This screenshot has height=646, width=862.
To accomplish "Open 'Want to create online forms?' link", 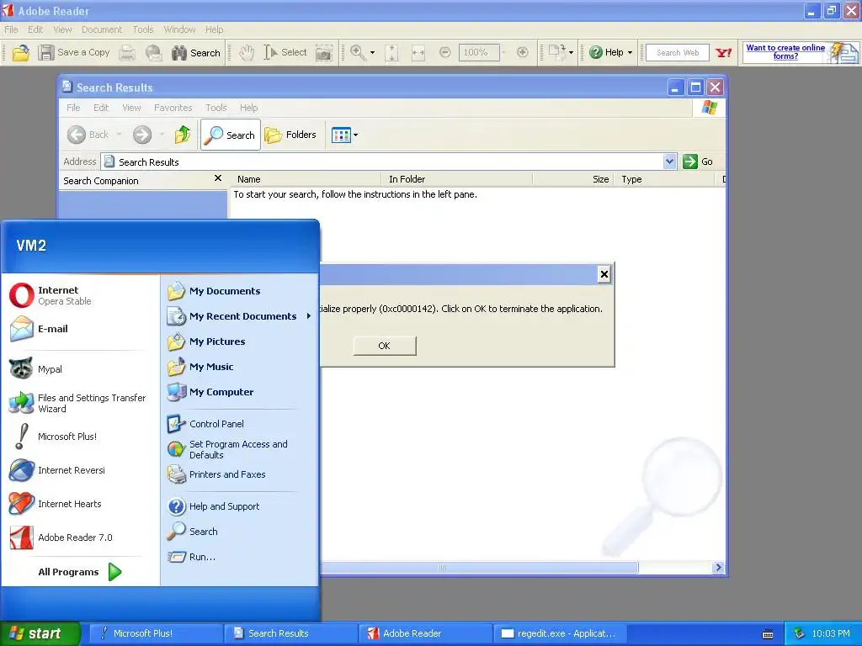I will pos(785,51).
